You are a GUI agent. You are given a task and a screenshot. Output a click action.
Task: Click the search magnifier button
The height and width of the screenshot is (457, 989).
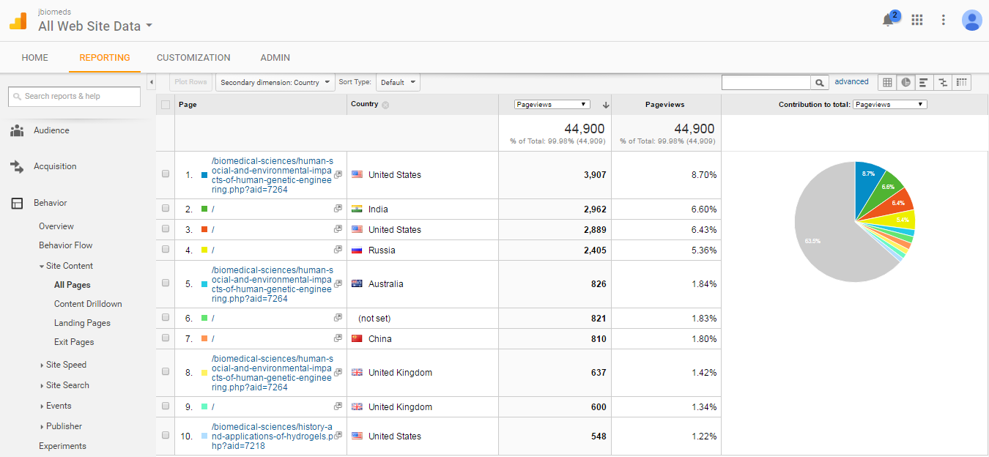click(820, 83)
